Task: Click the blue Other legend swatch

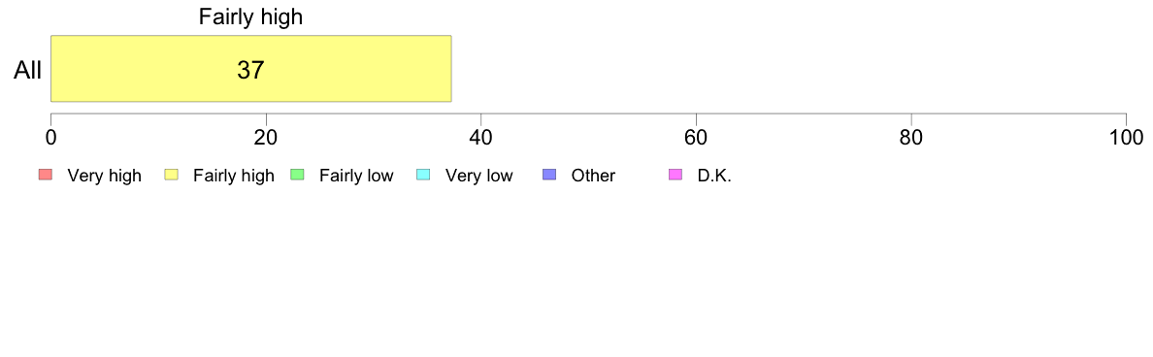Action: pos(549,175)
